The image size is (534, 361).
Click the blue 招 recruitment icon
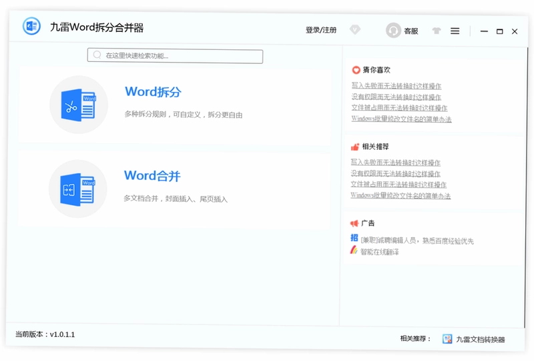354,238
